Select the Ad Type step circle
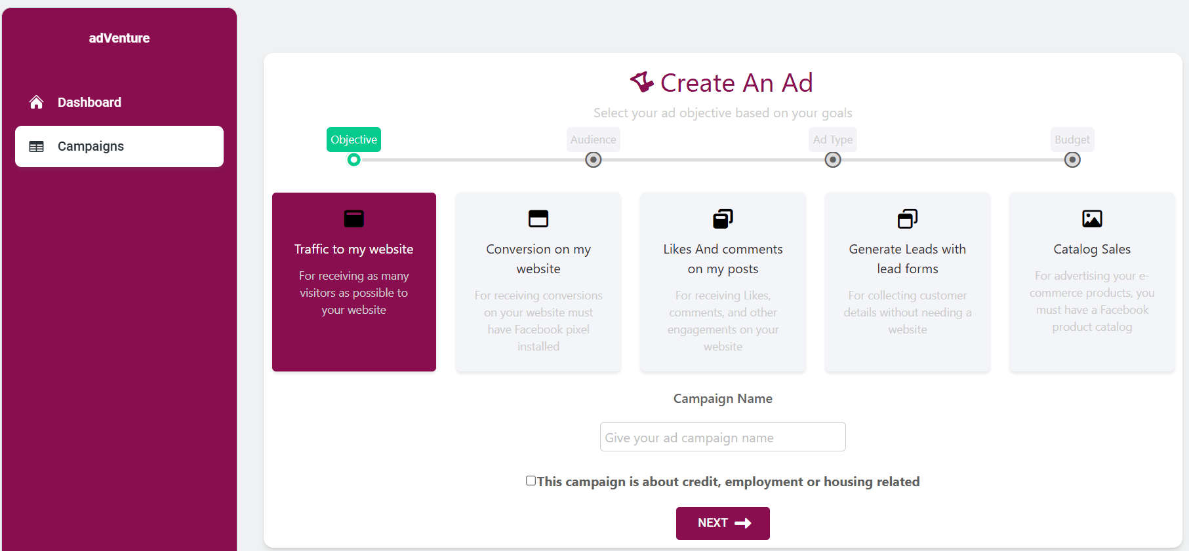 pyautogui.click(x=833, y=160)
